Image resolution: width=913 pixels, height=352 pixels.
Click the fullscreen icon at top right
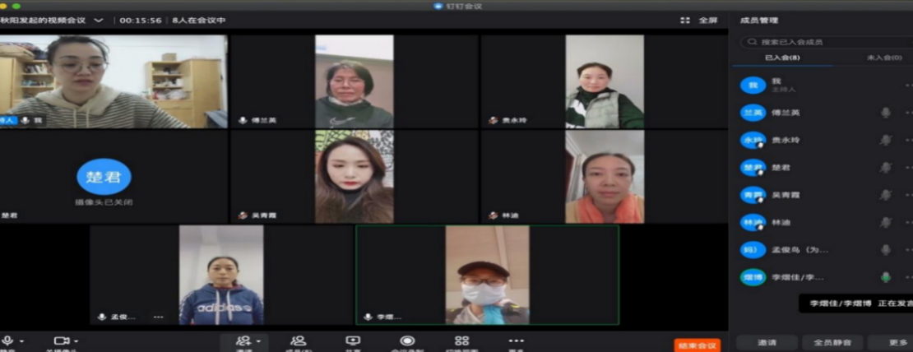pyautogui.click(x=685, y=20)
